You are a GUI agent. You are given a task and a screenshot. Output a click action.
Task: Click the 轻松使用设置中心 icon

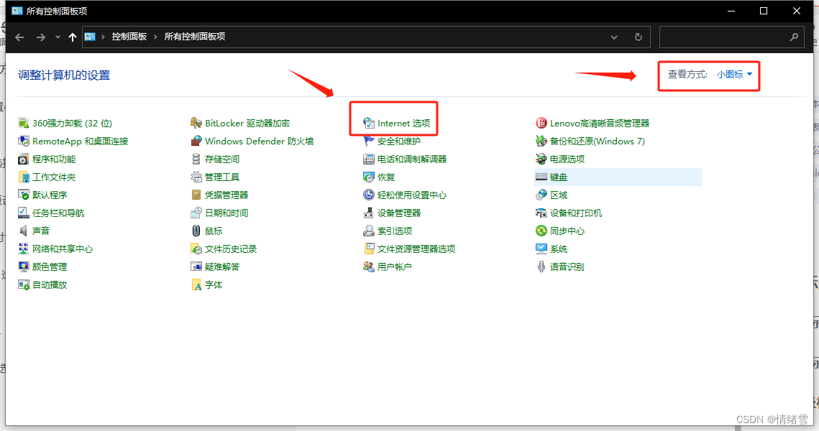click(369, 195)
